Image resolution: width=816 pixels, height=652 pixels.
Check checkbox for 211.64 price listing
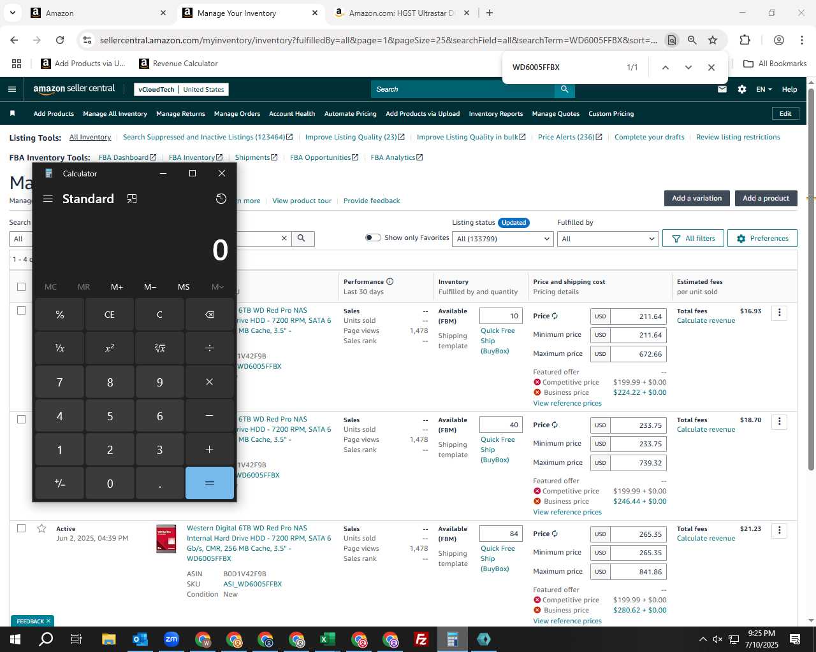[x=21, y=310]
